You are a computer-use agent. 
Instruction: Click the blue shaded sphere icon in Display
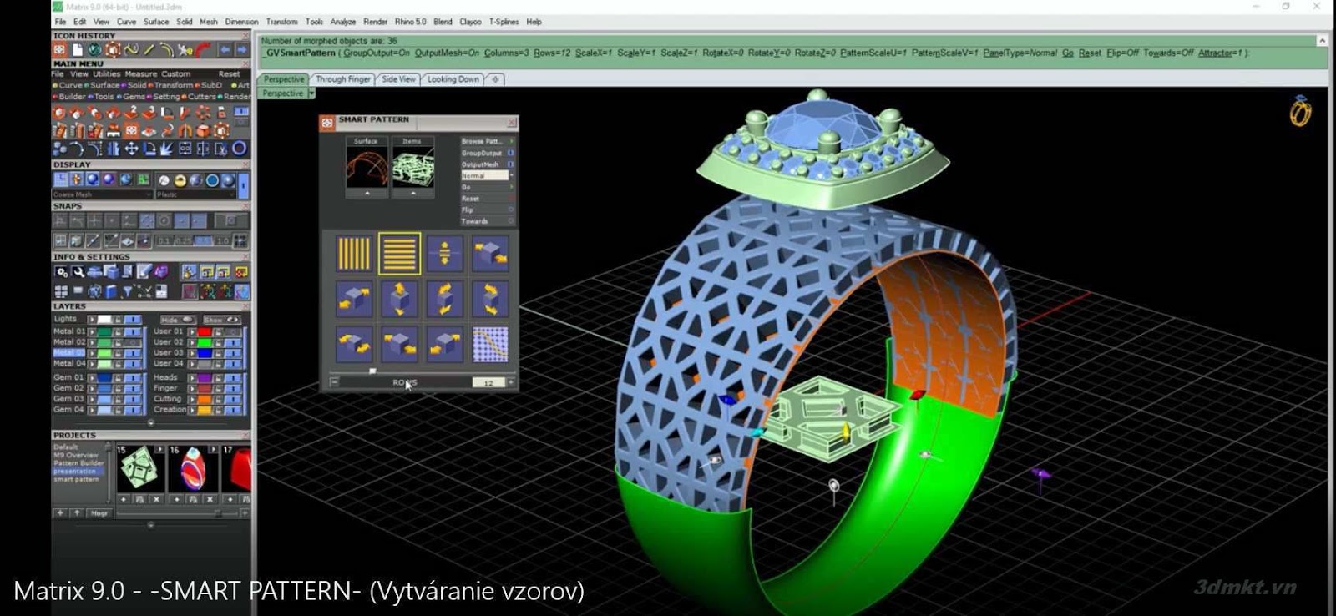(93, 179)
